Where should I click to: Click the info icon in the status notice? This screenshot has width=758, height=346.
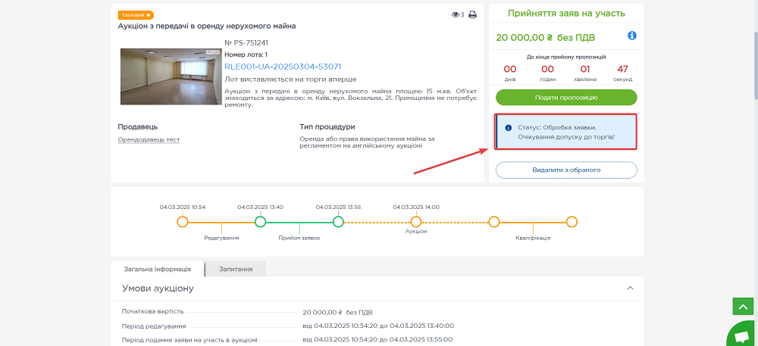pos(509,127)
